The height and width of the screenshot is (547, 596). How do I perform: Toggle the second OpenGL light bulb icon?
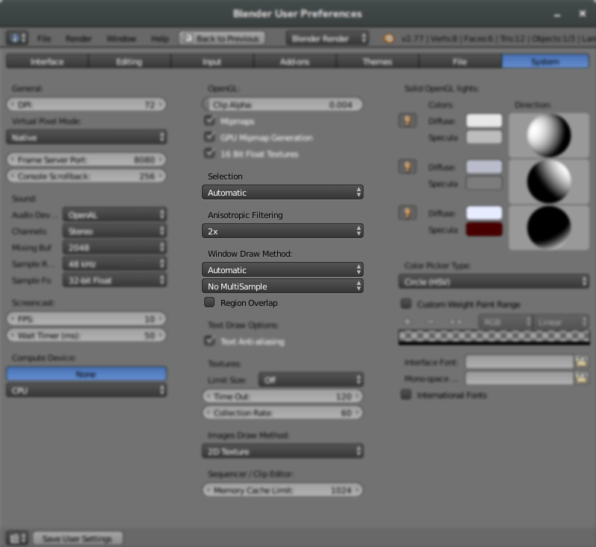[x=407, y=167]
